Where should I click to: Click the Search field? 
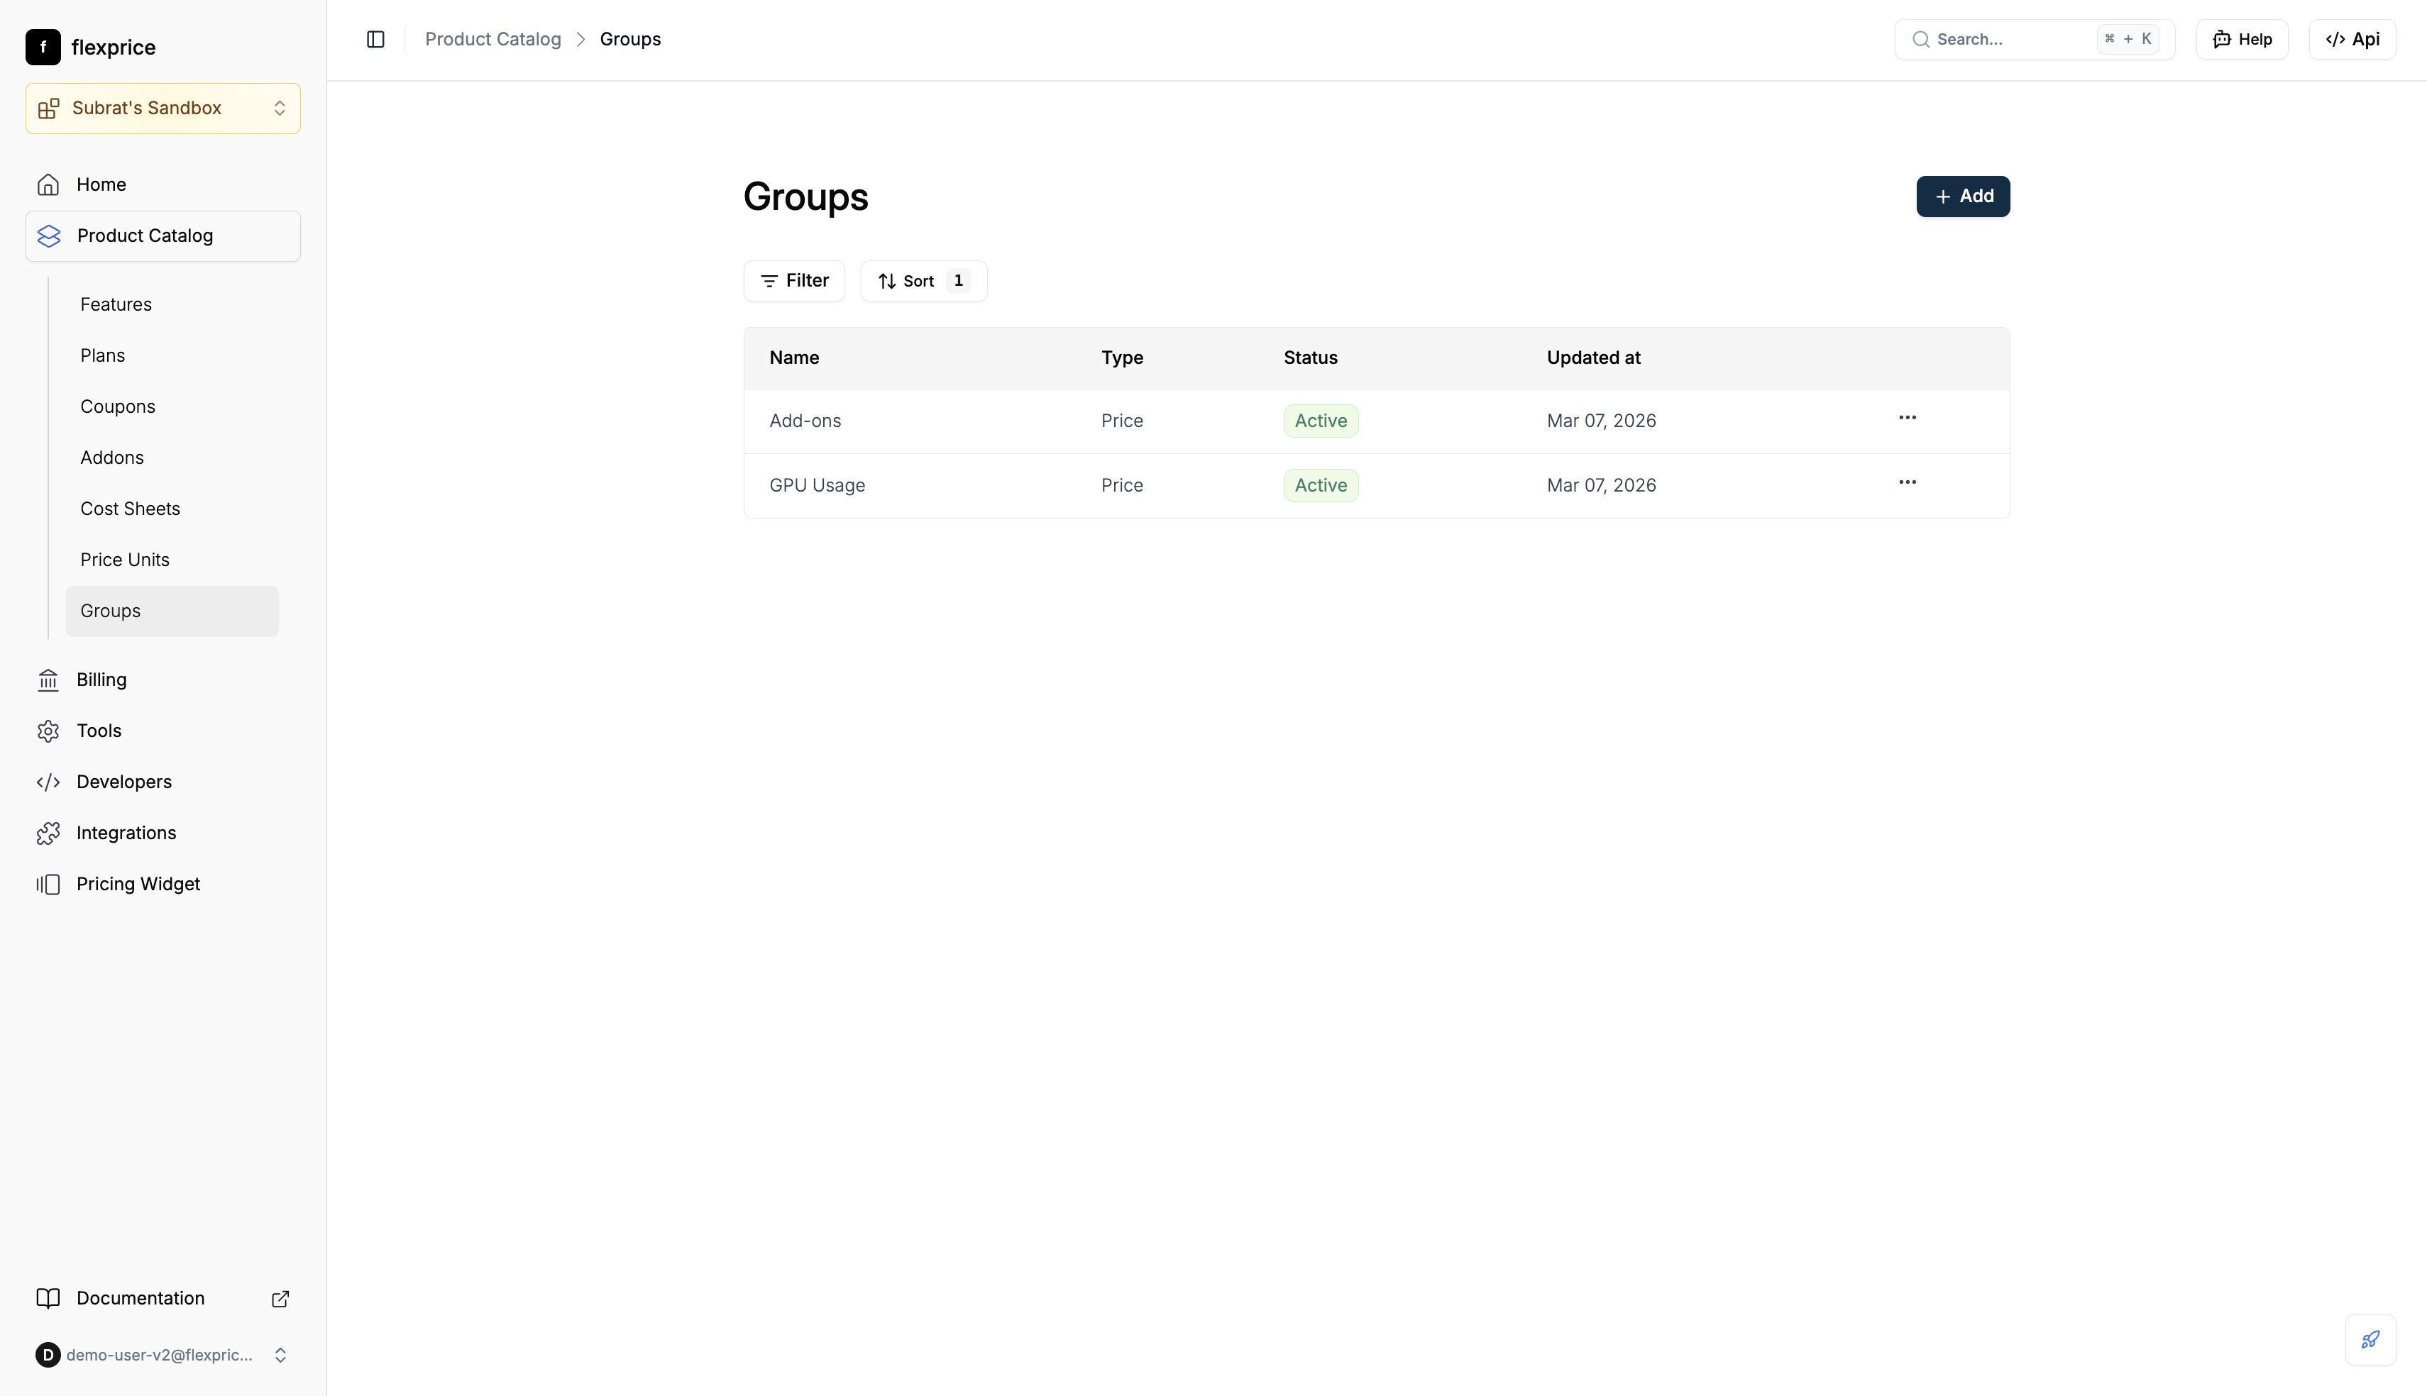[x=2014, y=39]
